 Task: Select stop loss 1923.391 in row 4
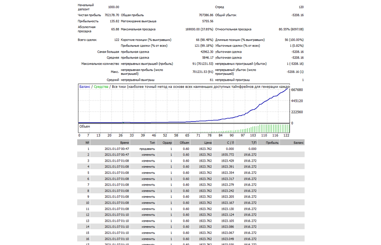[228, 167]
